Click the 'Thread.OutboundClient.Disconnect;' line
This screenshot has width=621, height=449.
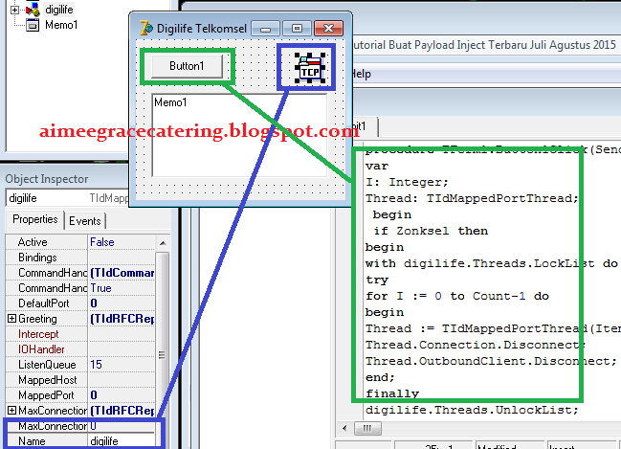[491, 361]
